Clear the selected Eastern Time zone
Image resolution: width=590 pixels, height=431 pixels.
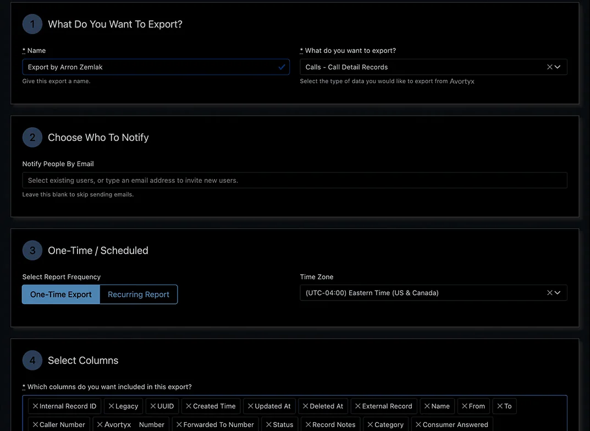pos(550,293)
